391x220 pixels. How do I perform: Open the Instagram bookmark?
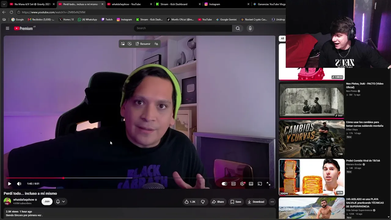coord(124,20)
